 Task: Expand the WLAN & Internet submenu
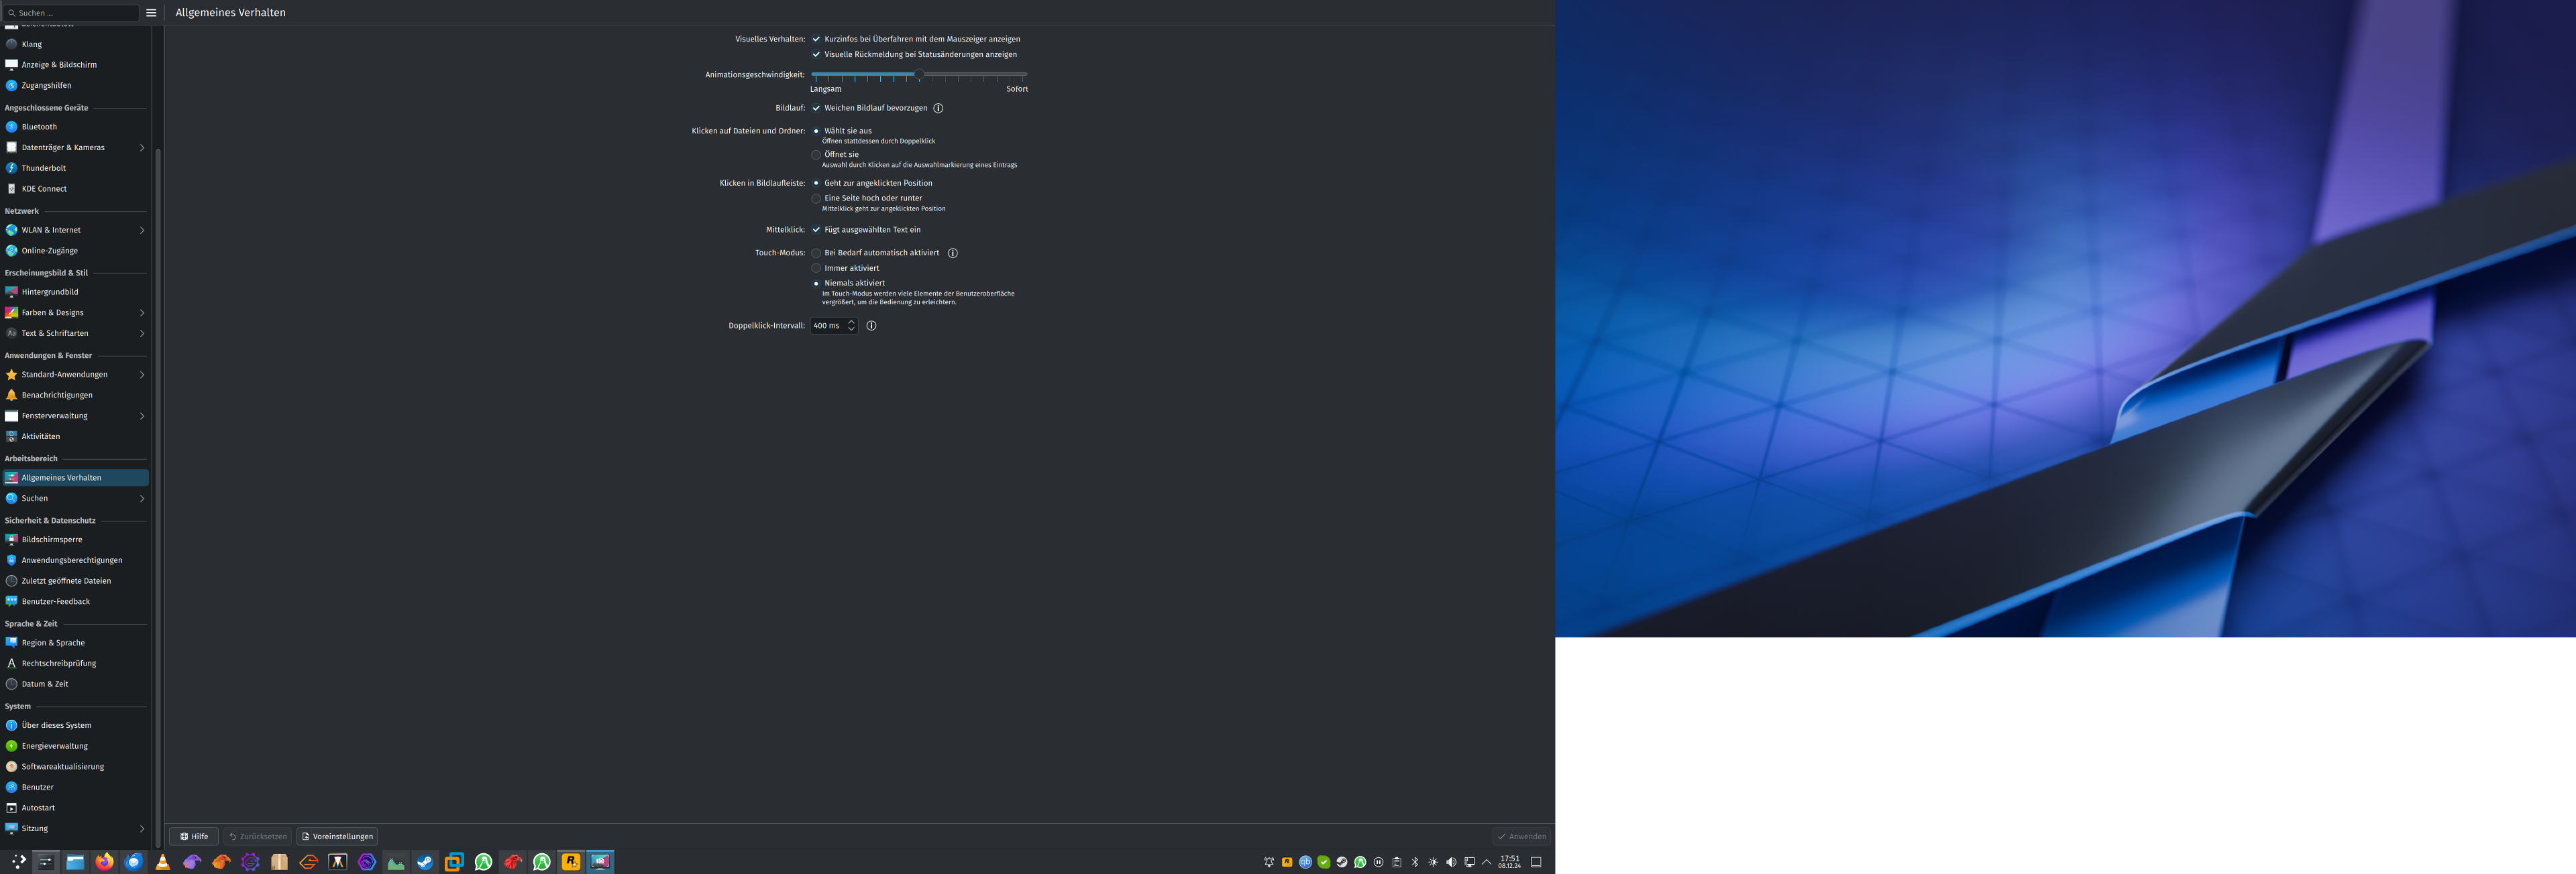[x=141, y=231]
